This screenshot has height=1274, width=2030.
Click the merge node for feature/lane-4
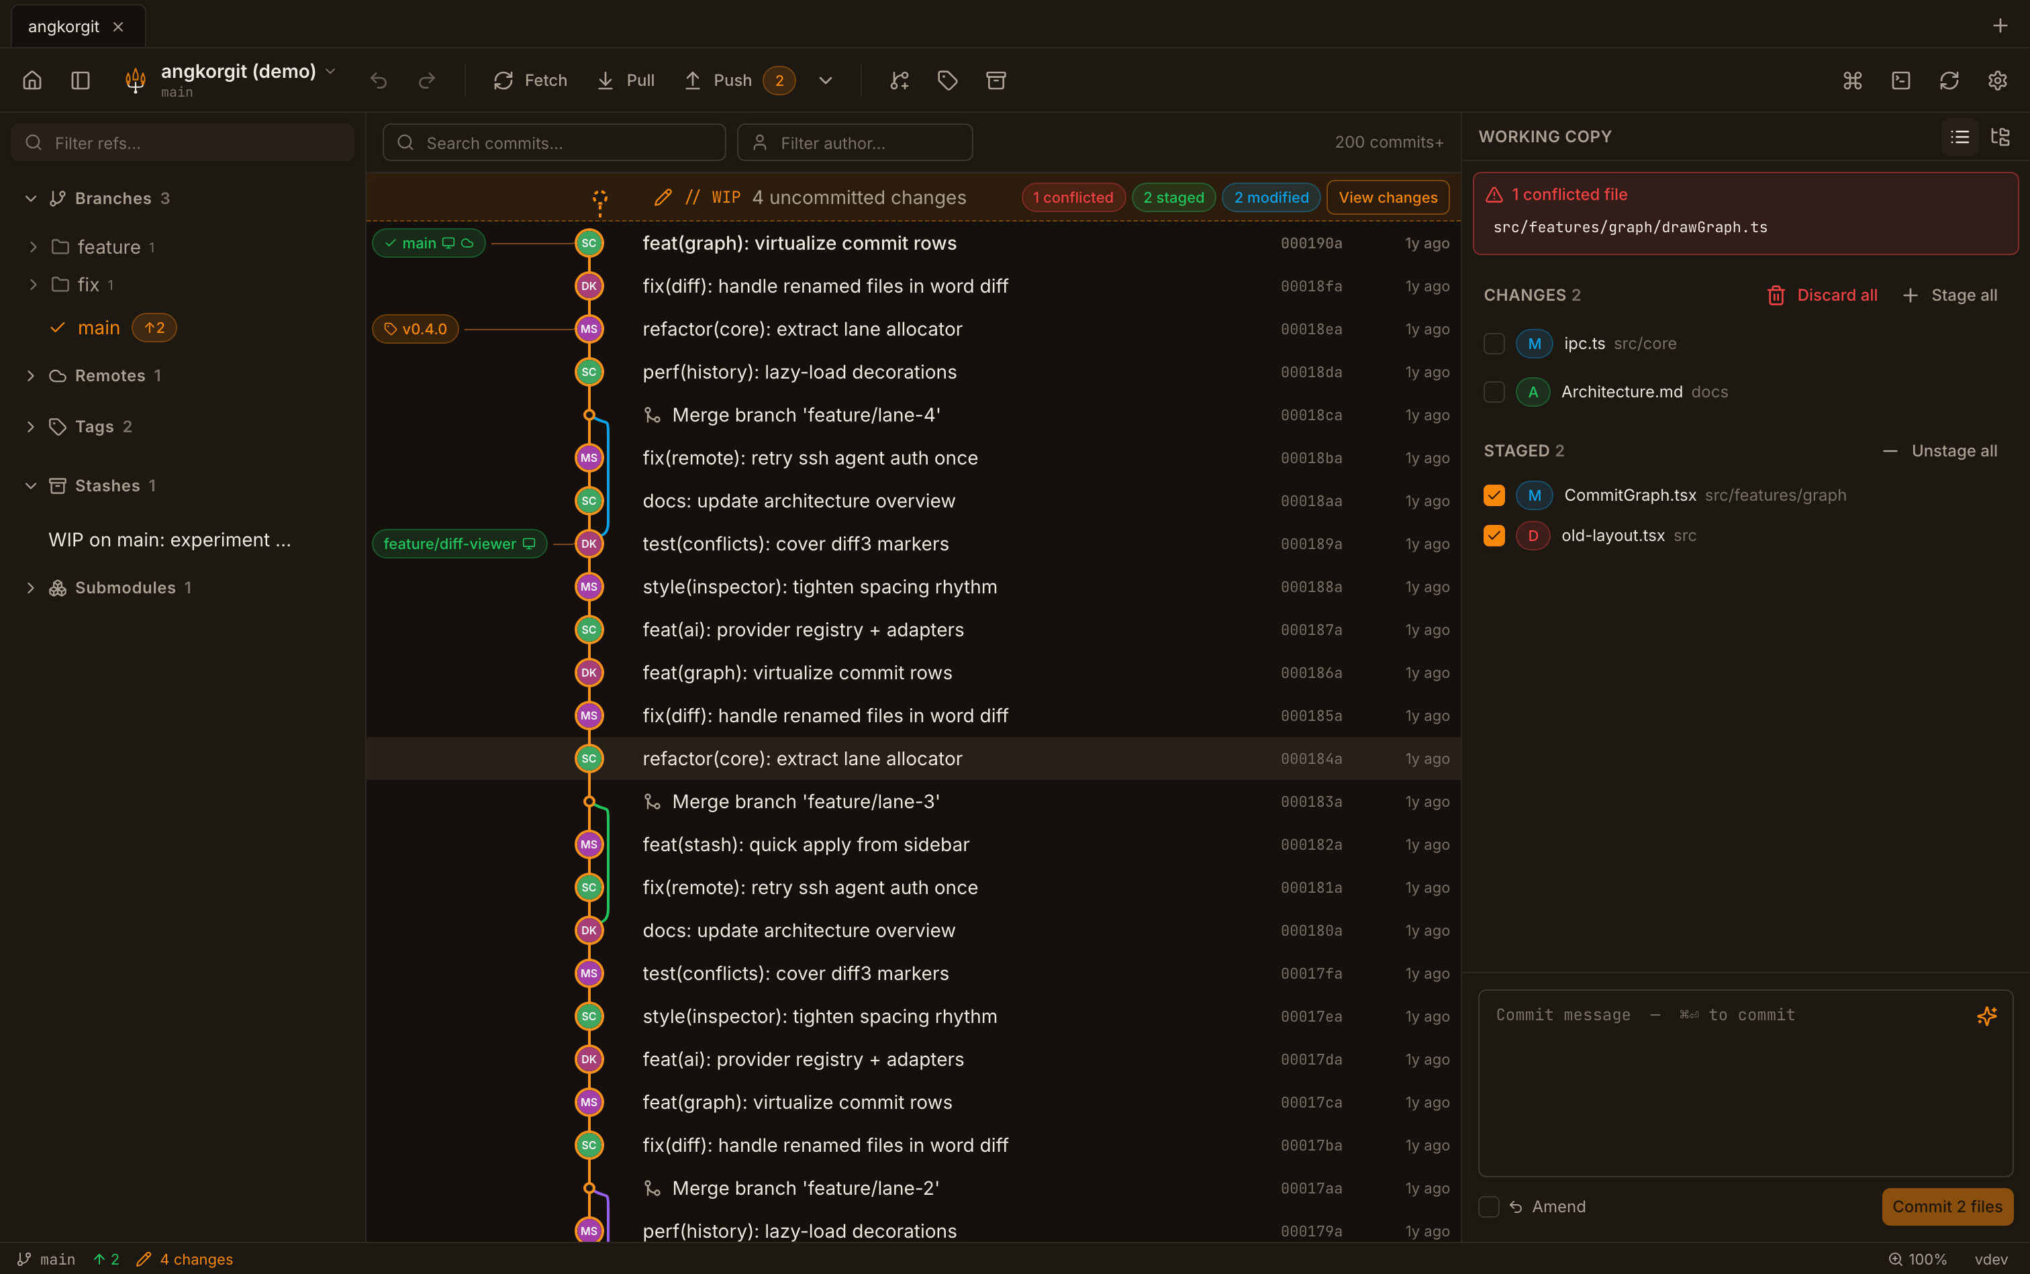tap(589, 415)
